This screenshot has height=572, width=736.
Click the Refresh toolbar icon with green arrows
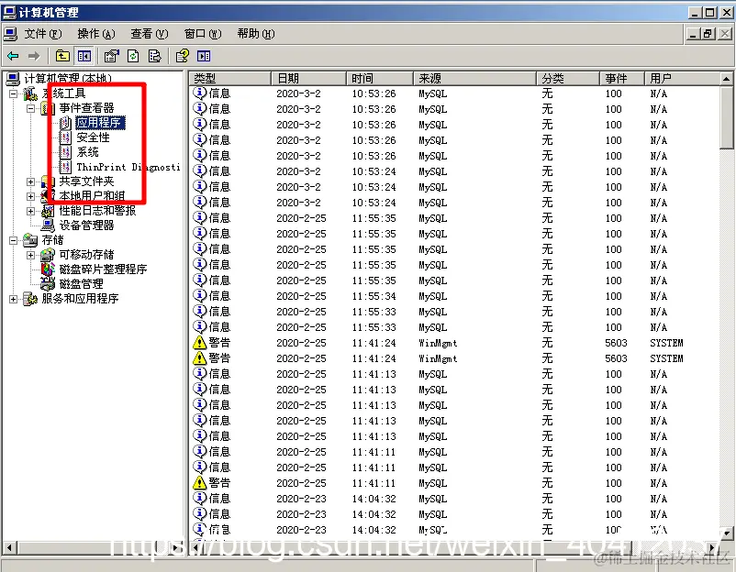tap(133, 56)
